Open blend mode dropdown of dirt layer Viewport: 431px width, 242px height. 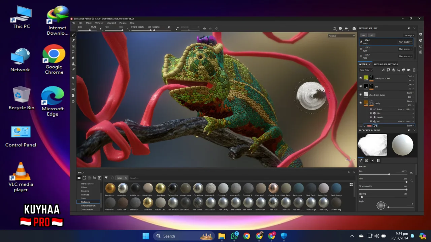coord(411,85)
